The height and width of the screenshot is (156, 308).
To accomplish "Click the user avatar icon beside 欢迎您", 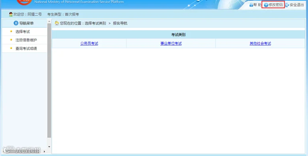I will point(11,14).
